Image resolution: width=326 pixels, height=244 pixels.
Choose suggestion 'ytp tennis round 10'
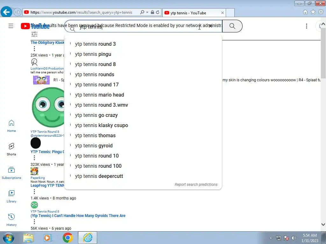pos(143,156)
